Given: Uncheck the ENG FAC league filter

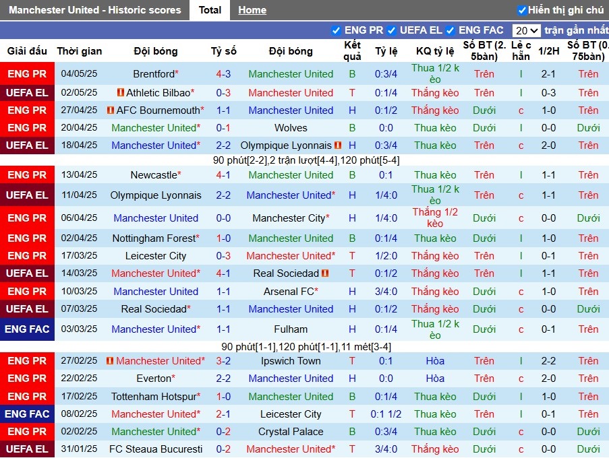Looking at the screenshot, I should (450, 30).
